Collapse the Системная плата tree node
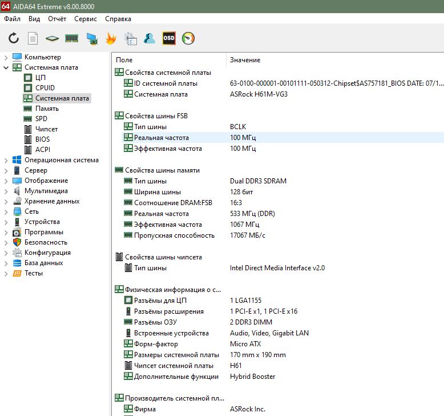The height and width of the screenshot is (416, 444). (x=6, y=68)
